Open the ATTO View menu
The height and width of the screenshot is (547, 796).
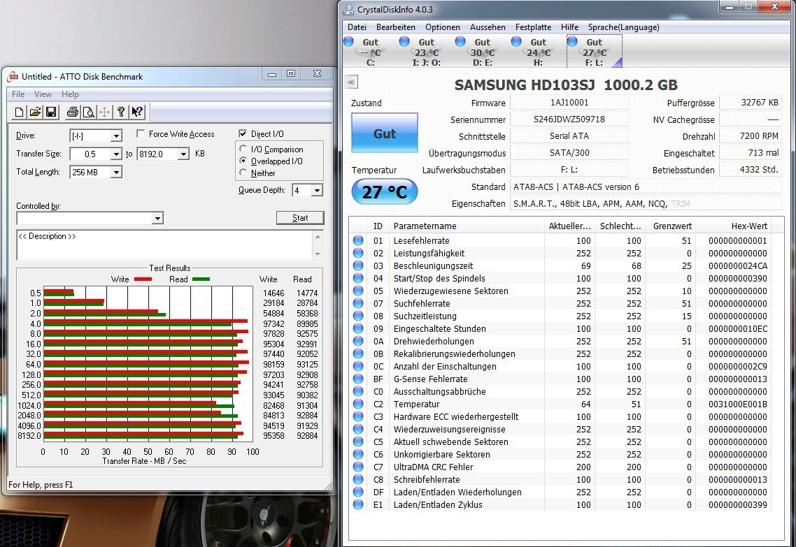(43, 94)
